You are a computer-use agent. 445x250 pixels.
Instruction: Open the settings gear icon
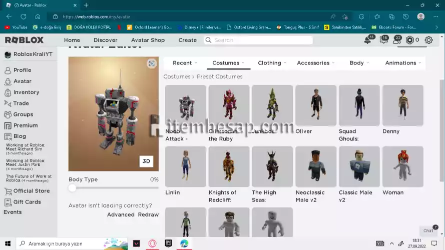(428, 40)
